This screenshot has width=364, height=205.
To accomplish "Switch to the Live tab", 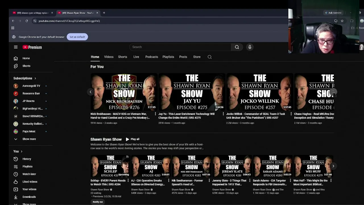I will (x=136, y=57).
